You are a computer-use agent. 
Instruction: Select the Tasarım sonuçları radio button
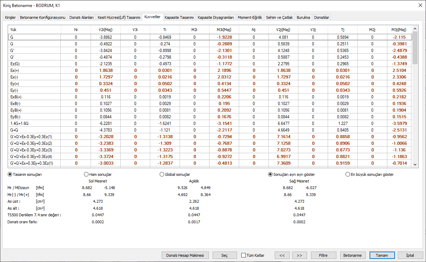pos(10,174)
